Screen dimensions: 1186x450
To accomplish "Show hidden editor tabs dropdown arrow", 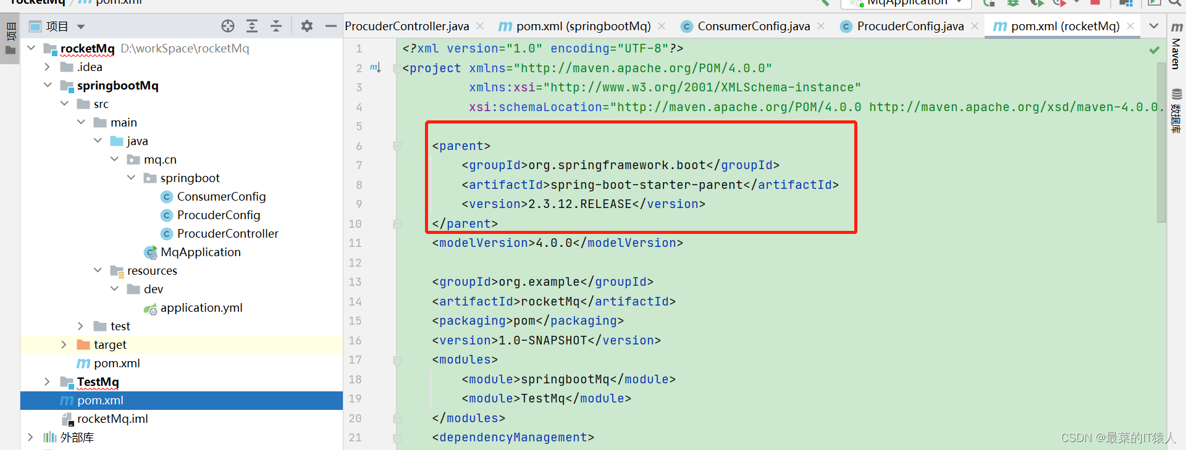I will tap(1154, 26).
